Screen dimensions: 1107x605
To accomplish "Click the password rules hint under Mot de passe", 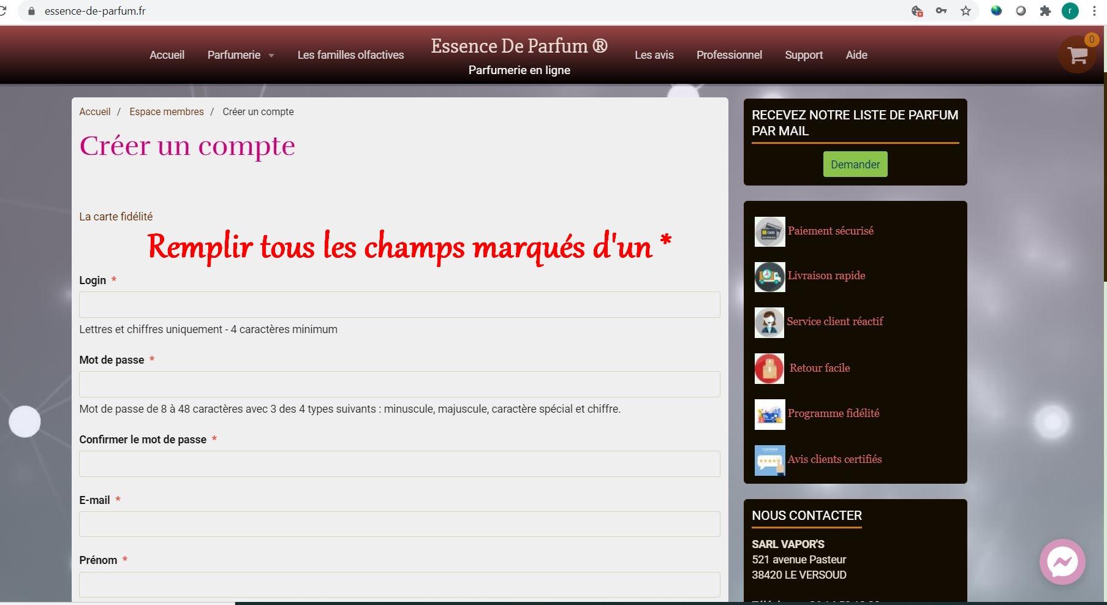I will click(x=350, y=409).
